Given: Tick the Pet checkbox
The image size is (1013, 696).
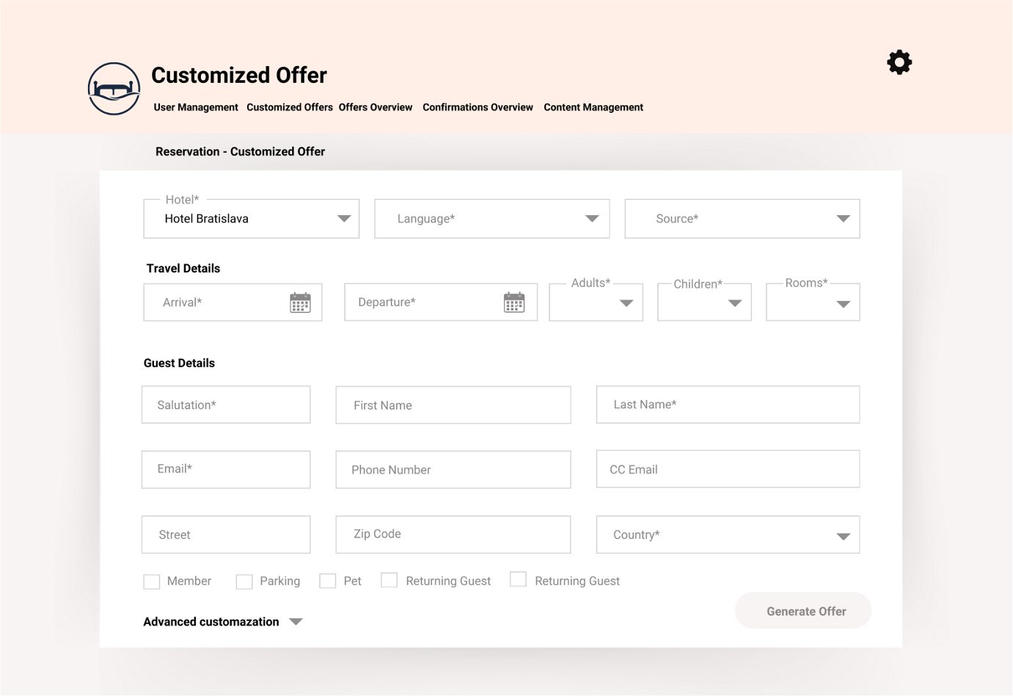Looking at the screenshot, I should (328, 581).
